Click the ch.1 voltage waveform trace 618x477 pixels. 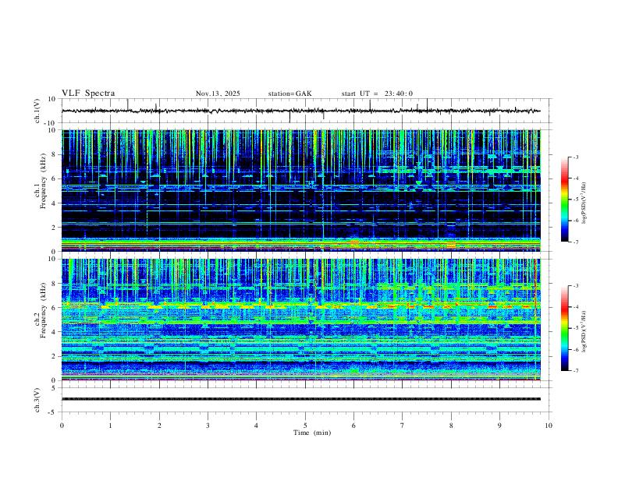pyautogui.click(x=301, y=111)
